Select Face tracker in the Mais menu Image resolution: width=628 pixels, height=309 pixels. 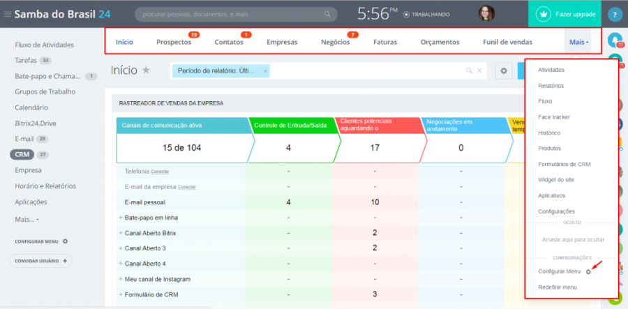click(x=554, y=117)
